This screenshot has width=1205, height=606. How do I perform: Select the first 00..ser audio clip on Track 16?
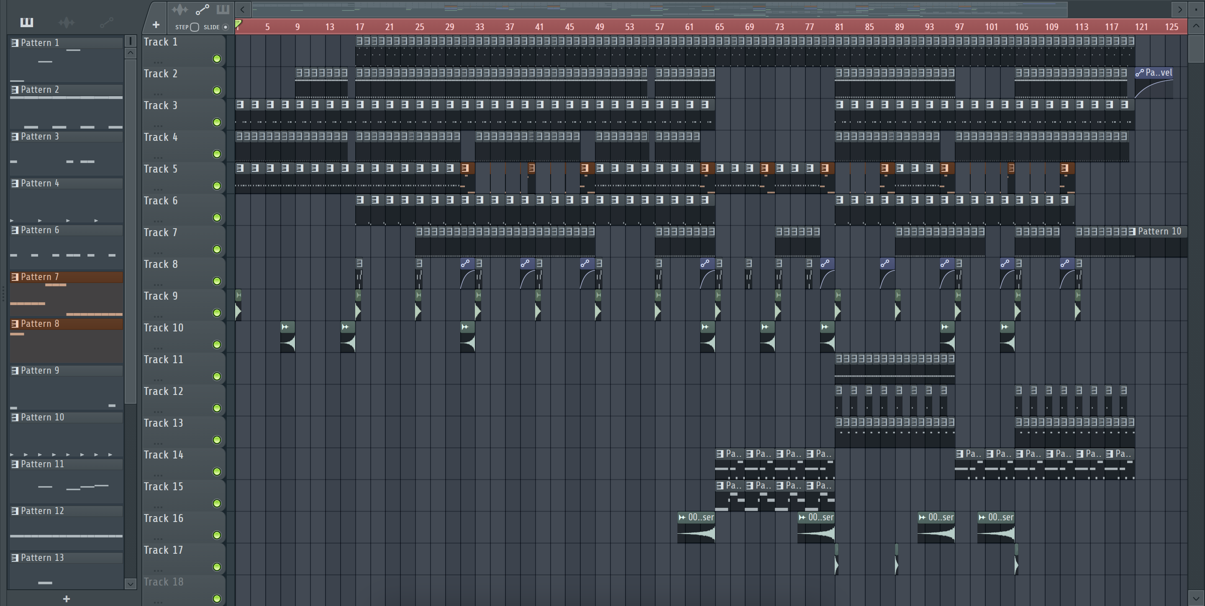point(696,527)
